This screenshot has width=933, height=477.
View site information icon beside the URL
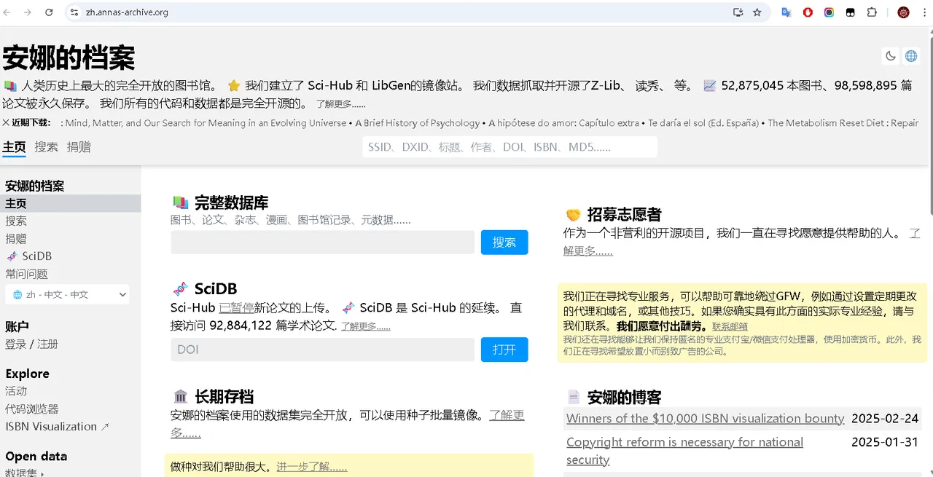[x=74, y=12]
